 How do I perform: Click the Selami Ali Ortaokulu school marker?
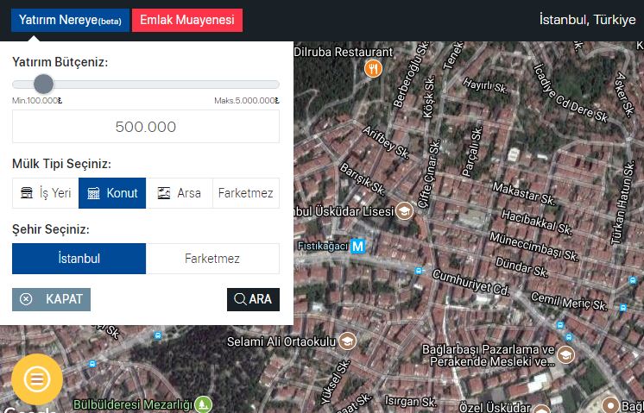(x=347, y=341)
